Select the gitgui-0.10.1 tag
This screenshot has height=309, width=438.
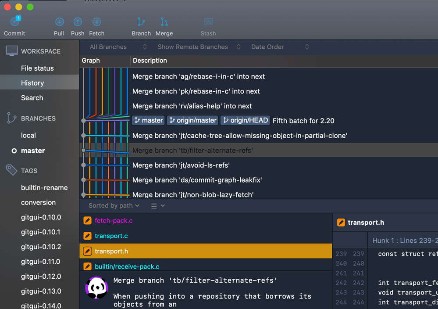pos(40,232)
